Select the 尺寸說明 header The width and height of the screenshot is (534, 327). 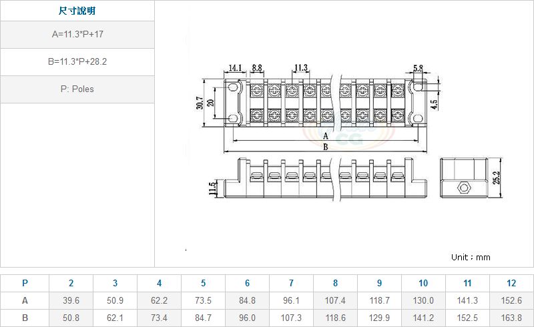click(x=77, y=11)
